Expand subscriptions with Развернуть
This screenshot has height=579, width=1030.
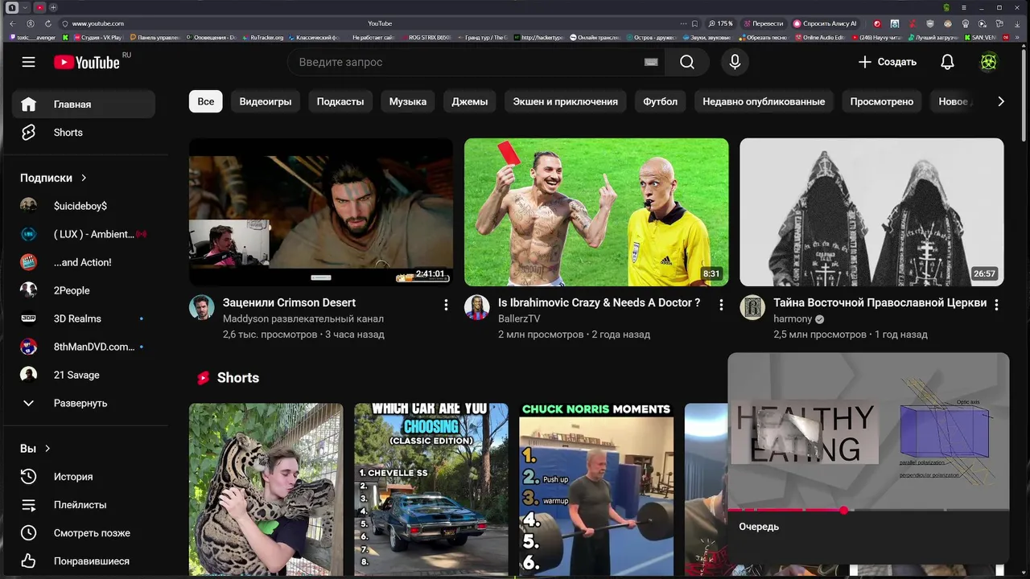point(84,403)
